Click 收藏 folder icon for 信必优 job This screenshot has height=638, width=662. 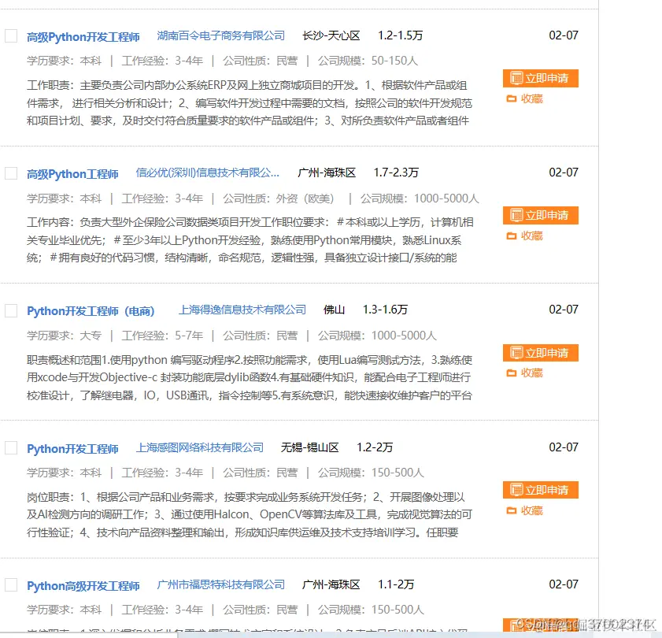[x=512, y=236]
